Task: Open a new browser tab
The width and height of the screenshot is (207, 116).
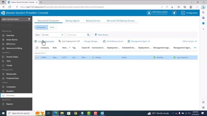Action: [x=41, y=2]
